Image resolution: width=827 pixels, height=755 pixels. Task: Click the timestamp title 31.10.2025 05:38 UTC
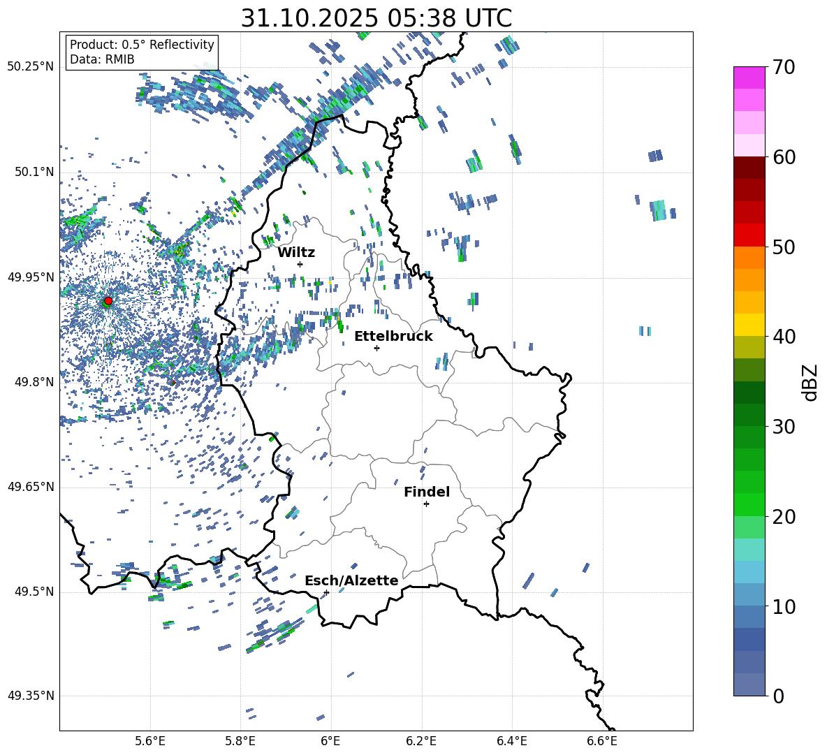click(376, 17)
